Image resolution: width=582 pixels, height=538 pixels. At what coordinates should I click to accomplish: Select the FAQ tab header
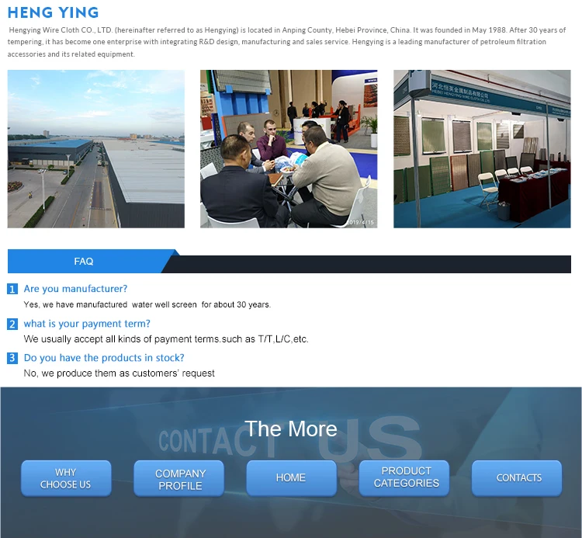[x=84, y=262]
